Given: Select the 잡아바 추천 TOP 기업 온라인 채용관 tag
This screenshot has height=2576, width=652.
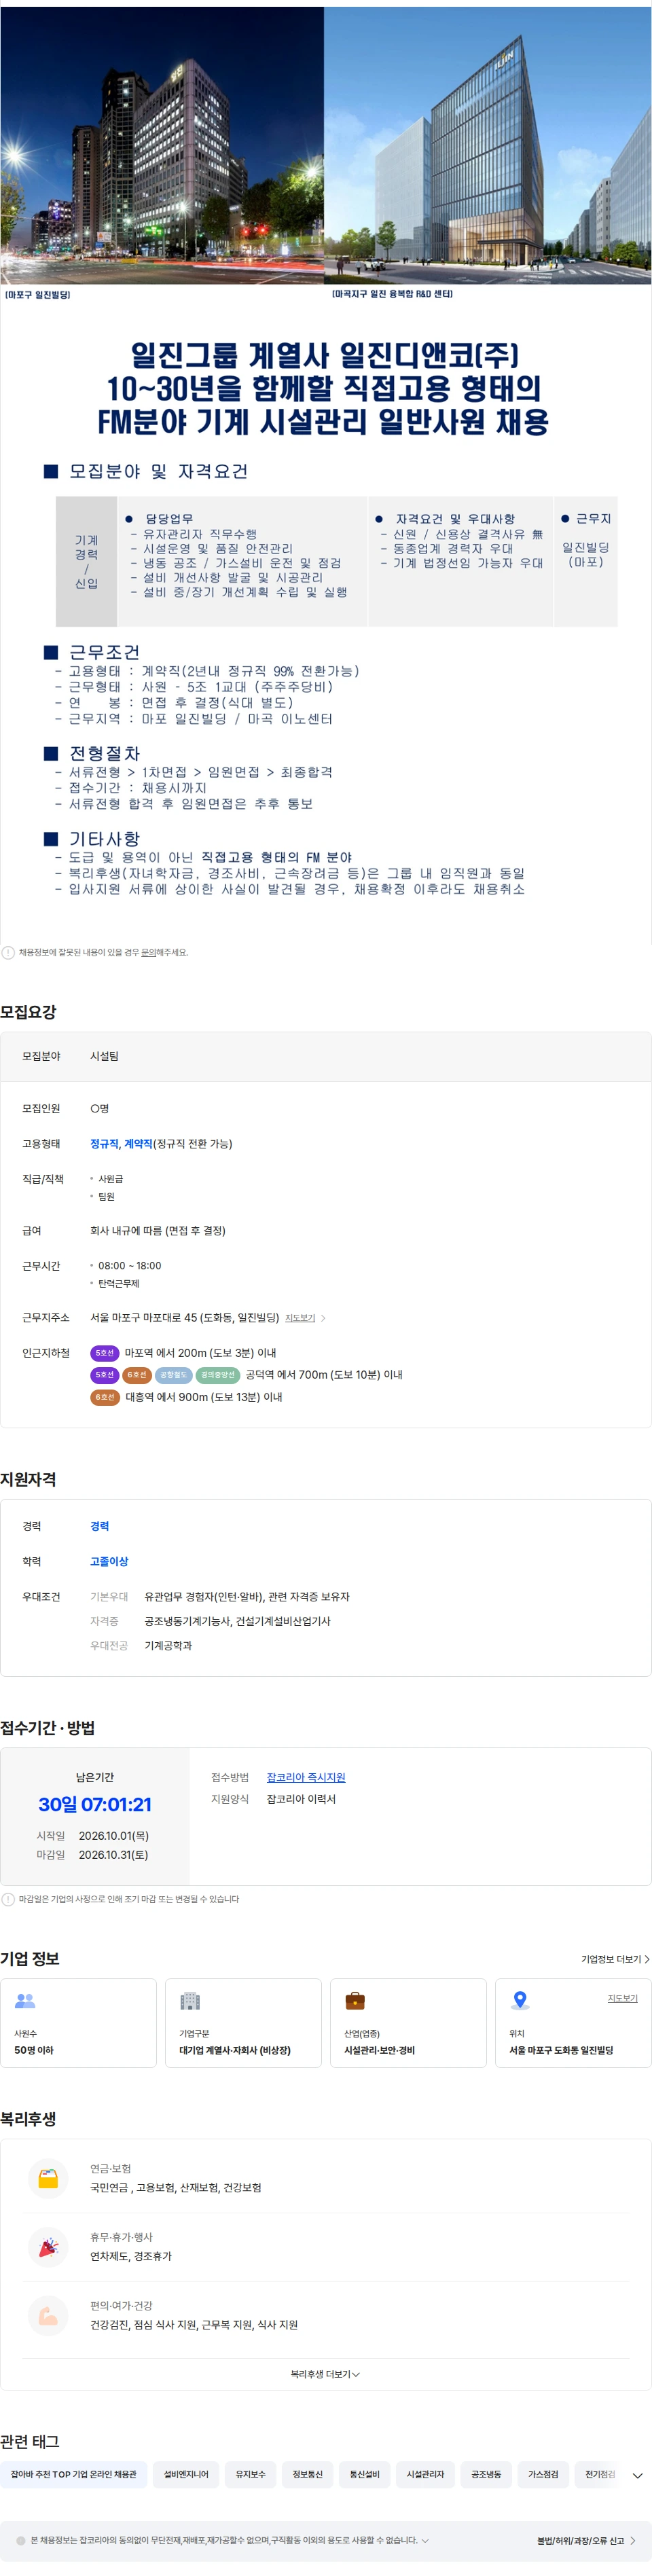Looking at the screenshot, I should 74,2474.
